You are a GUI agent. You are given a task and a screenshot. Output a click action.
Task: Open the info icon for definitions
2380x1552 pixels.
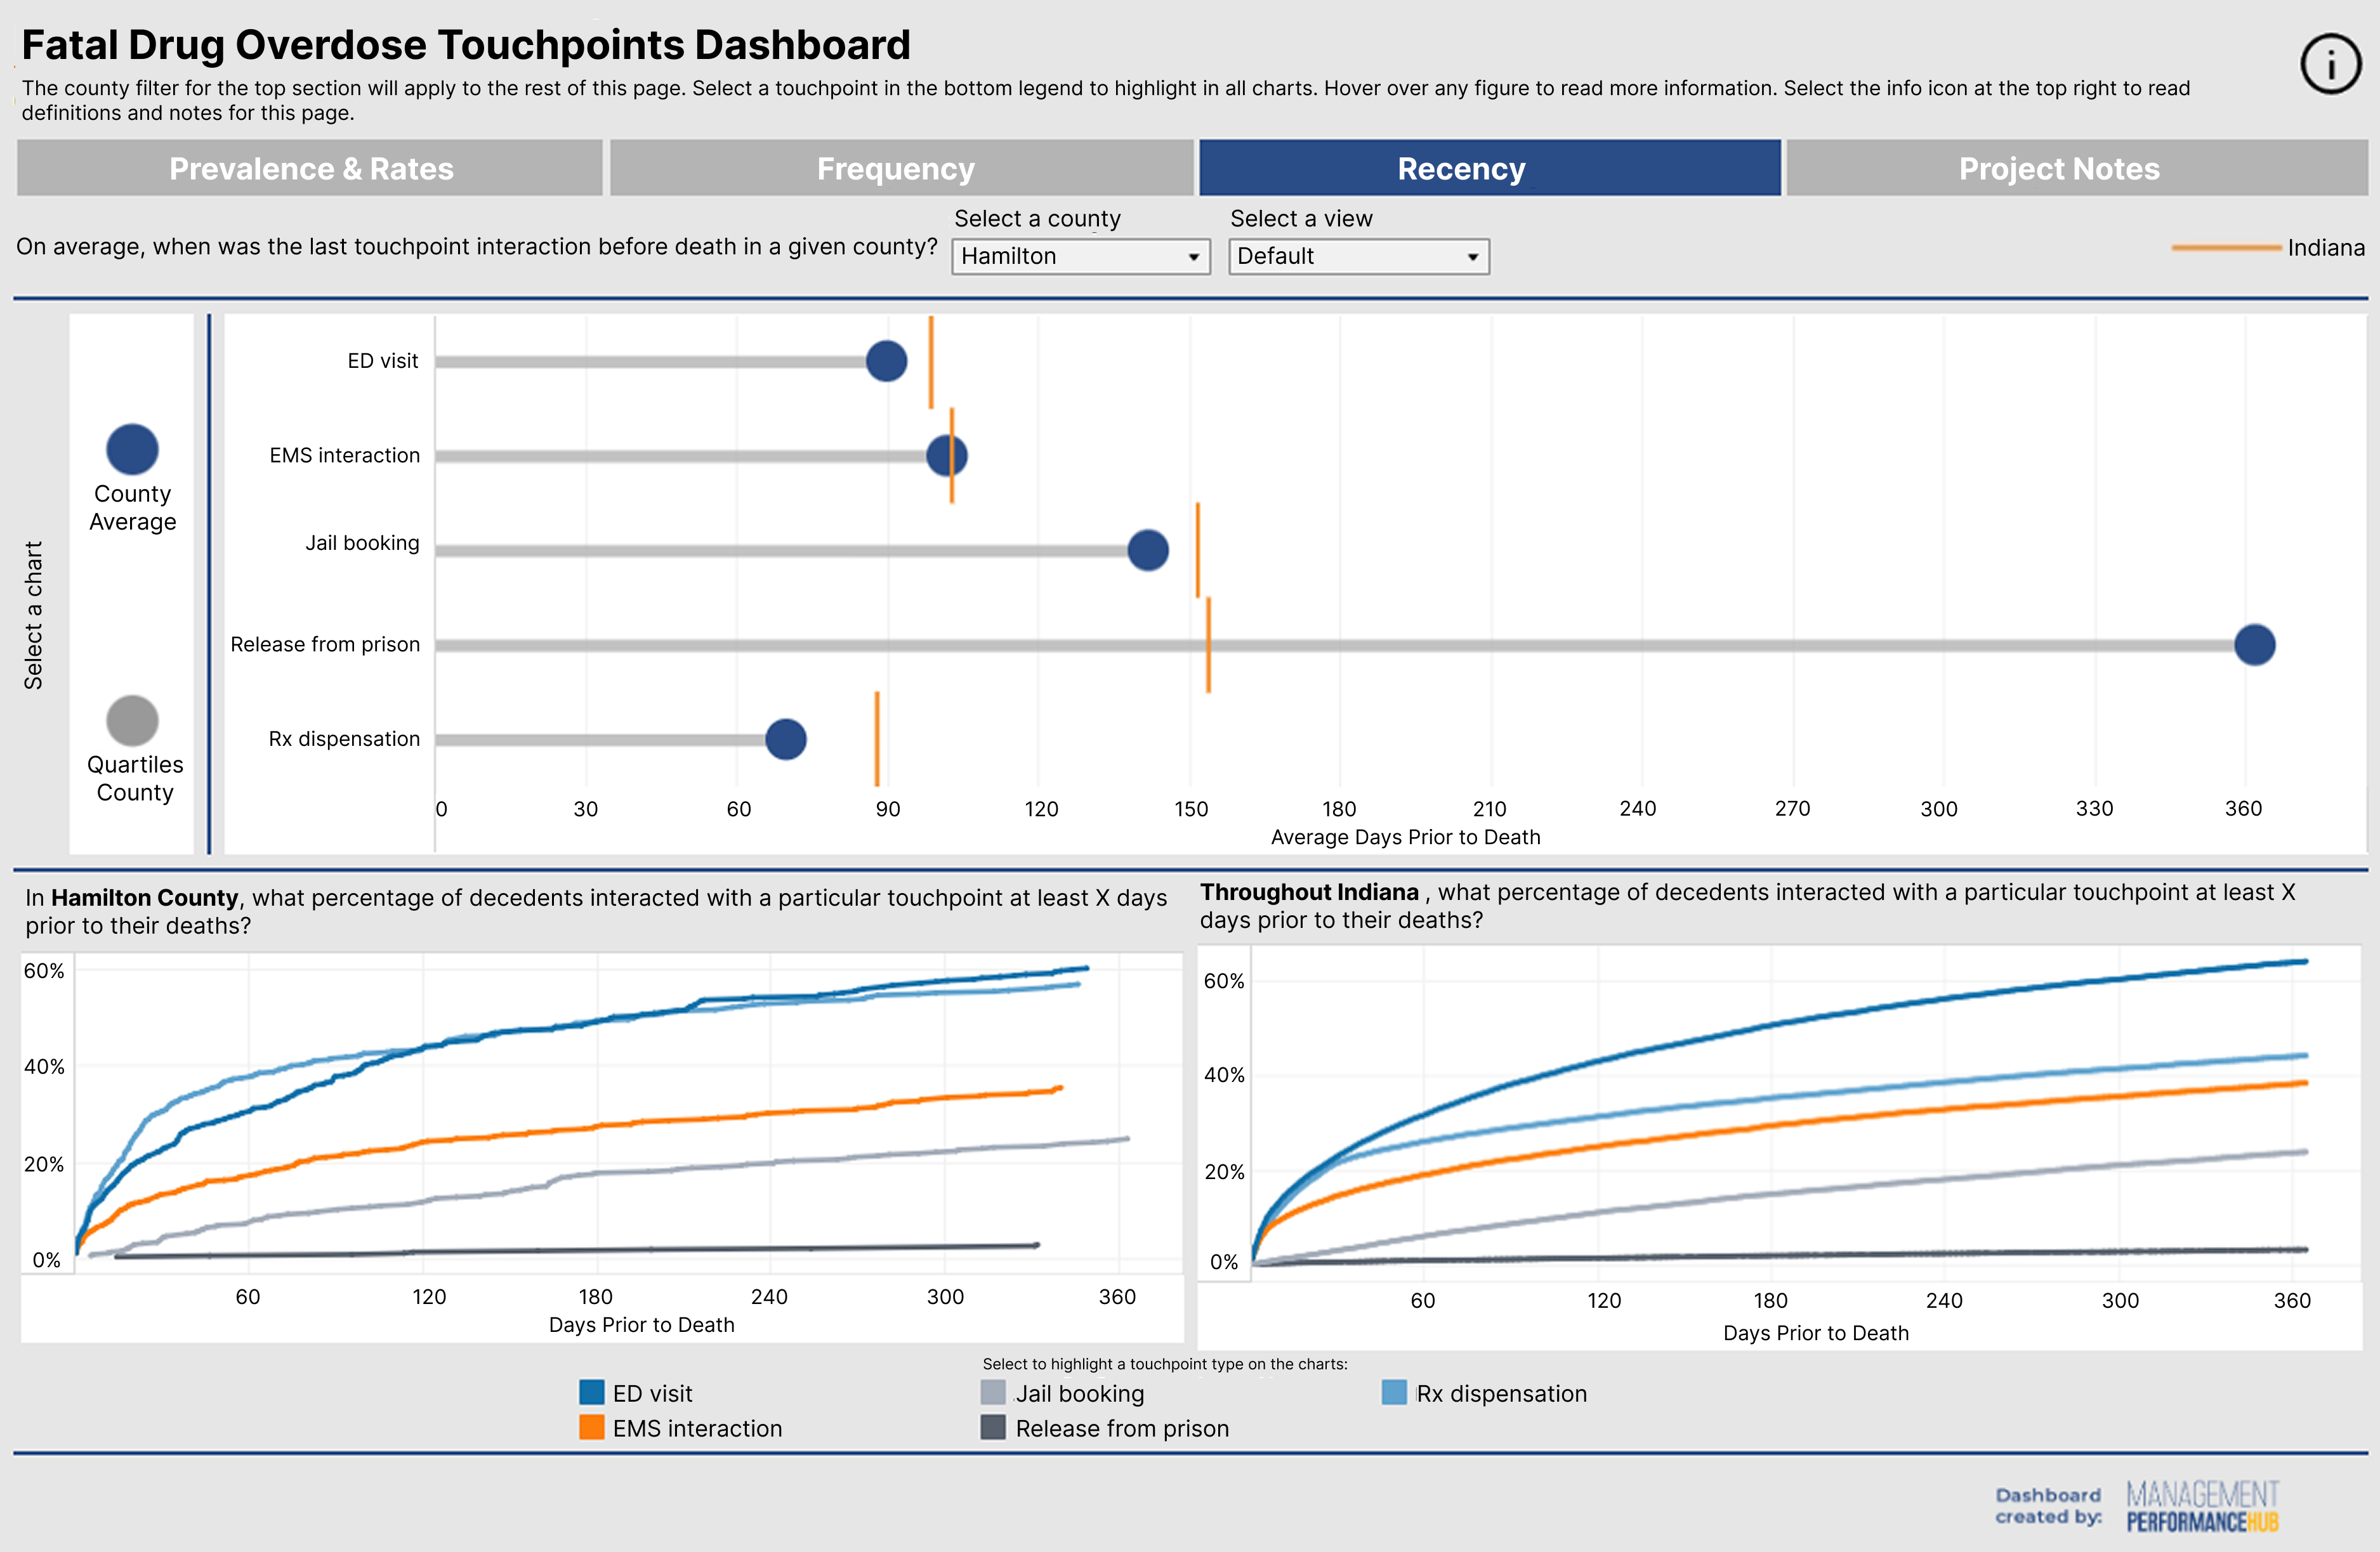2331,65
